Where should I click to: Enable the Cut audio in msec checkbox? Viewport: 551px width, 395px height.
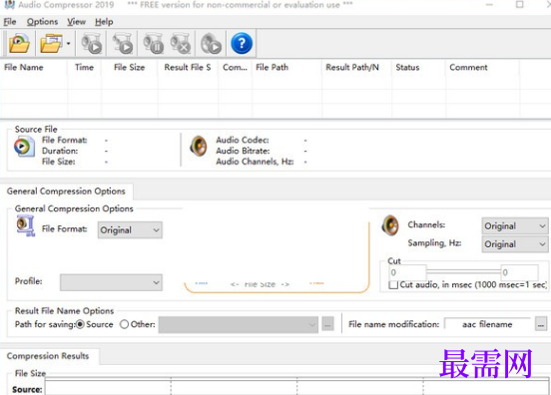coord(393,284)
